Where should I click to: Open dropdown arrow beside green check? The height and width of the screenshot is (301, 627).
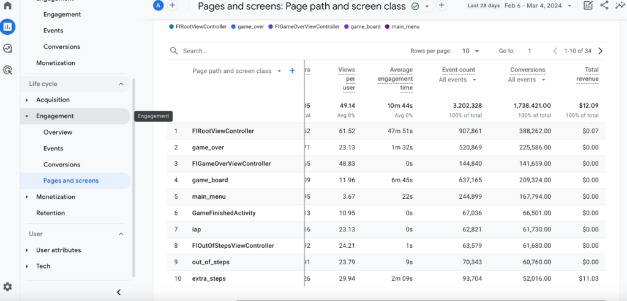pos(427,6)
